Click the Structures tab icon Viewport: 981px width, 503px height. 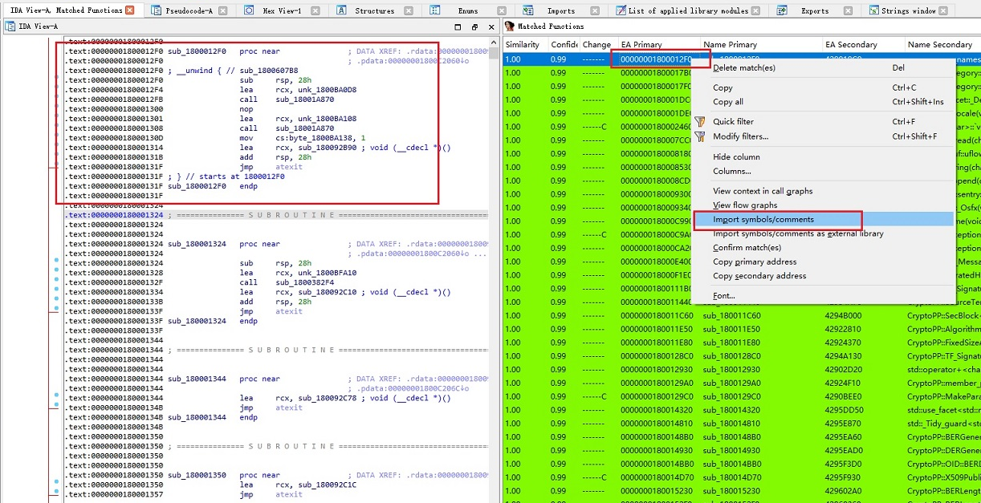point(342,10)
